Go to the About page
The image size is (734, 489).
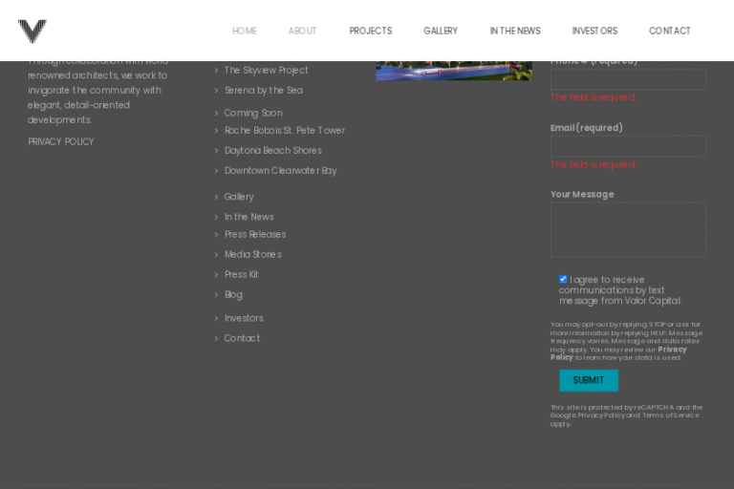[302, 32]
